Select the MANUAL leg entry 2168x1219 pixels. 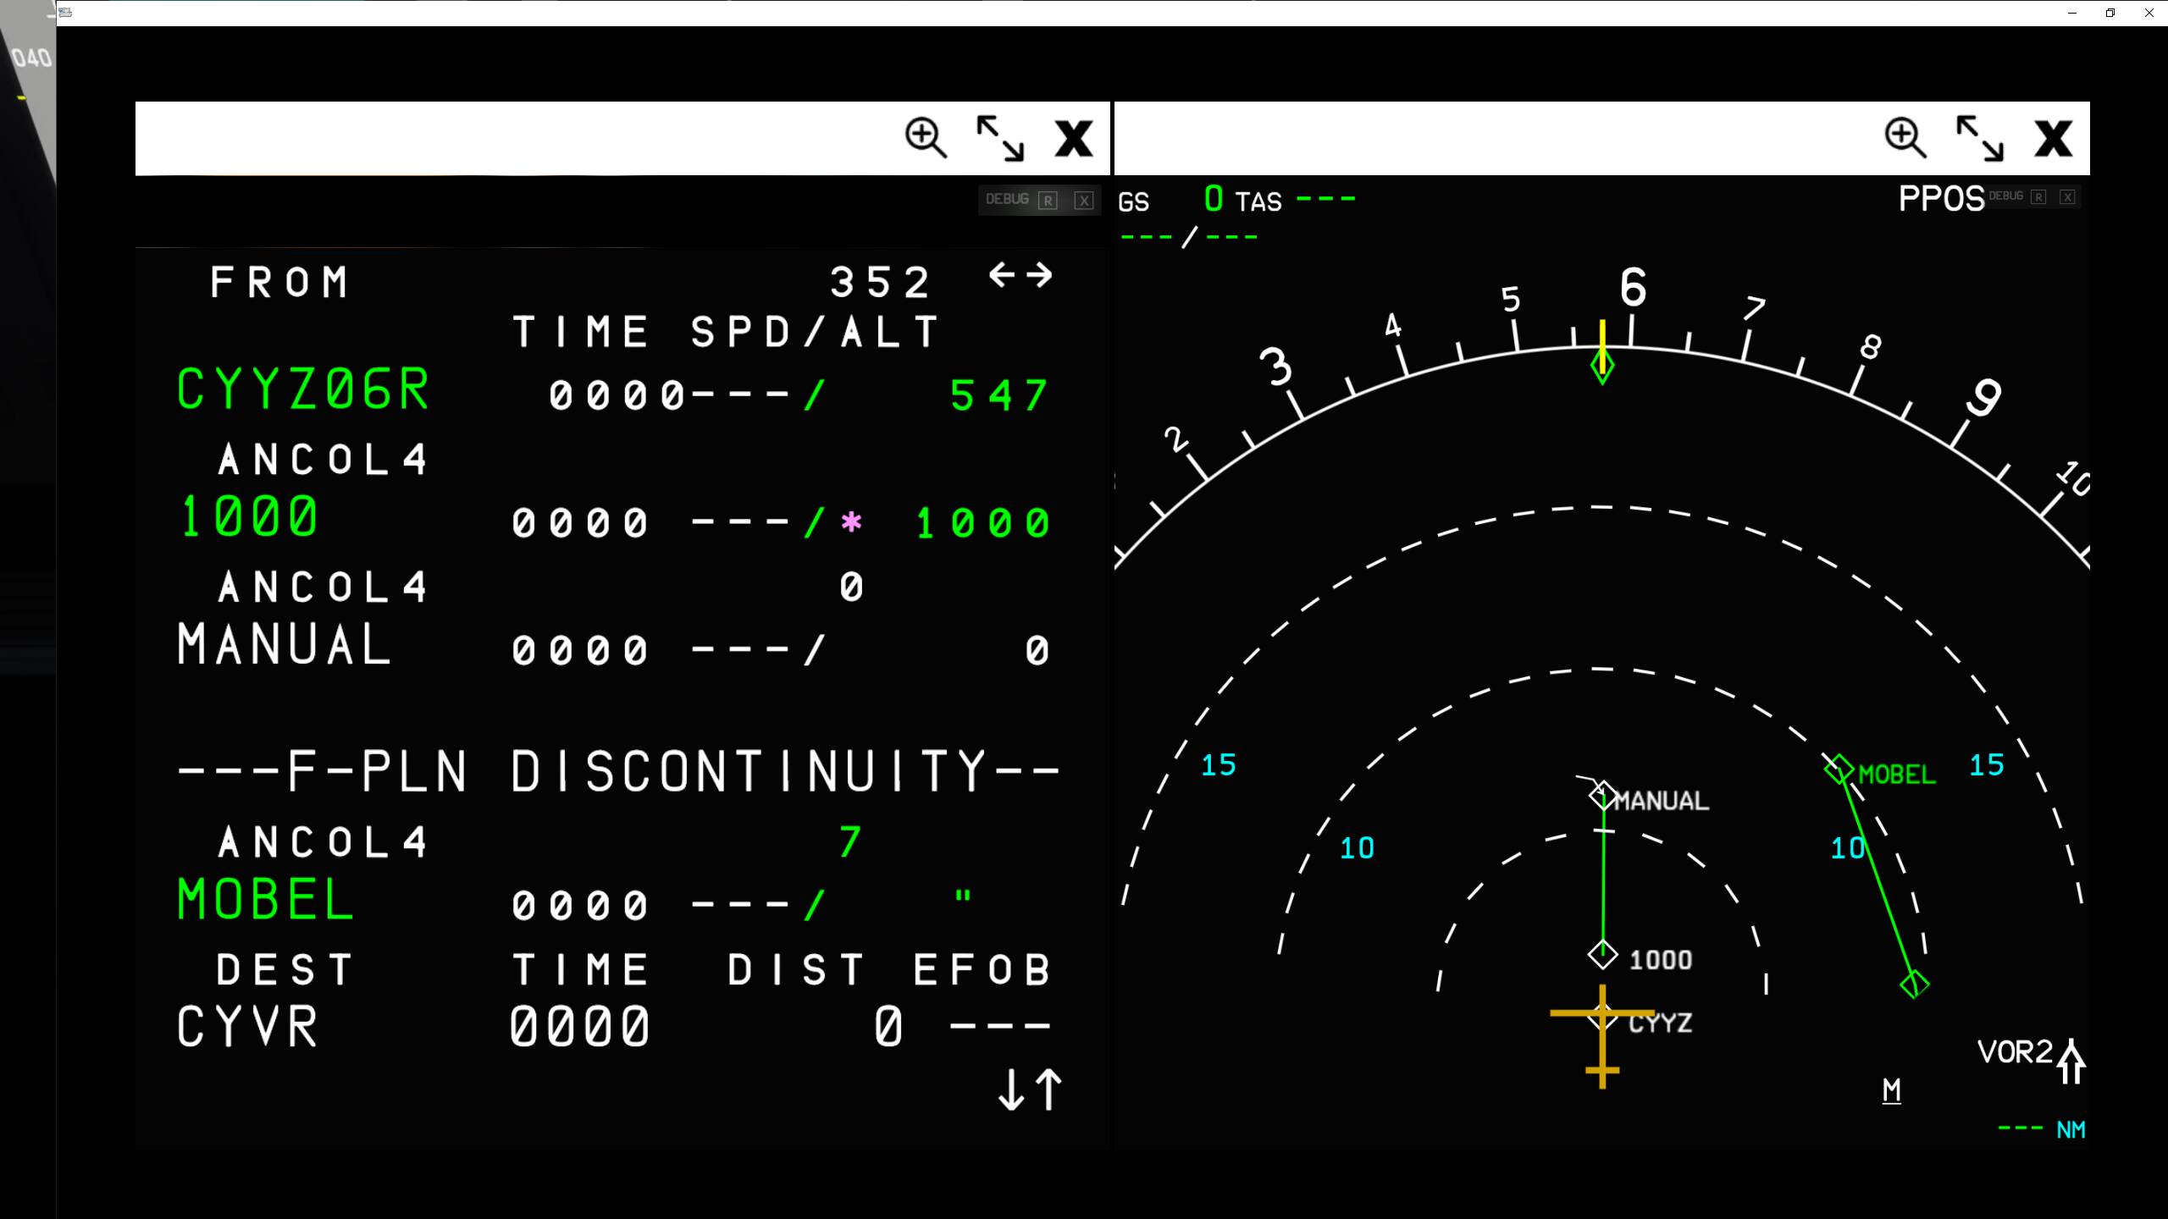pos(285,644)
